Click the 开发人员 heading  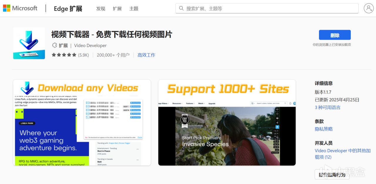click(x=324, y=143)
